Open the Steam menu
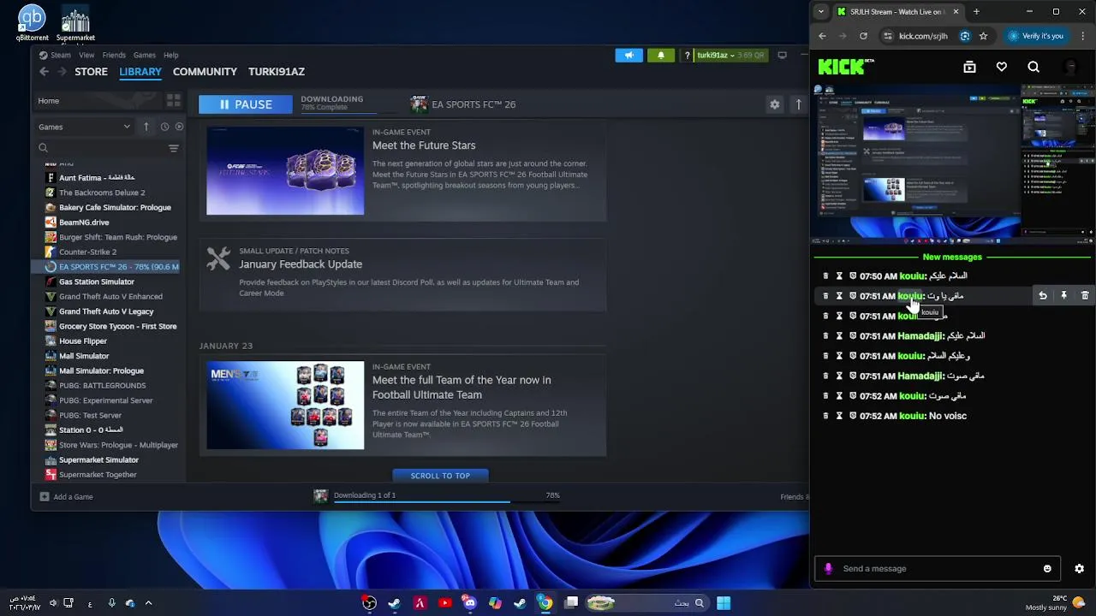Screen dimensions: 1096x616 pyautogui.click(x=60, y=55)
